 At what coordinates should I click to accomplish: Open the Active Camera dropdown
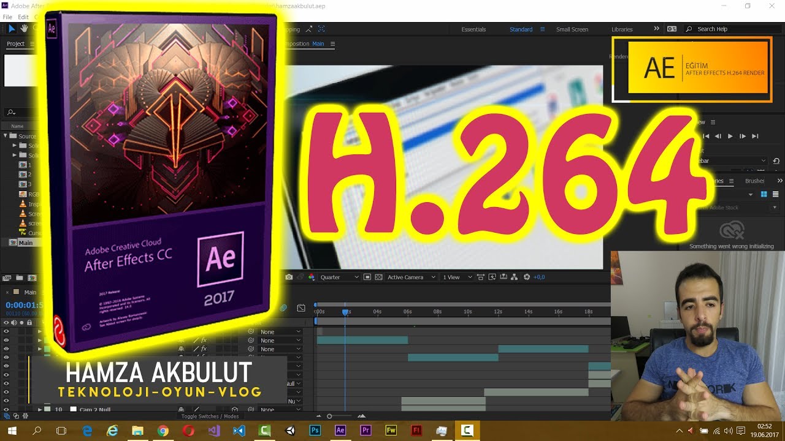coord(411,277)
